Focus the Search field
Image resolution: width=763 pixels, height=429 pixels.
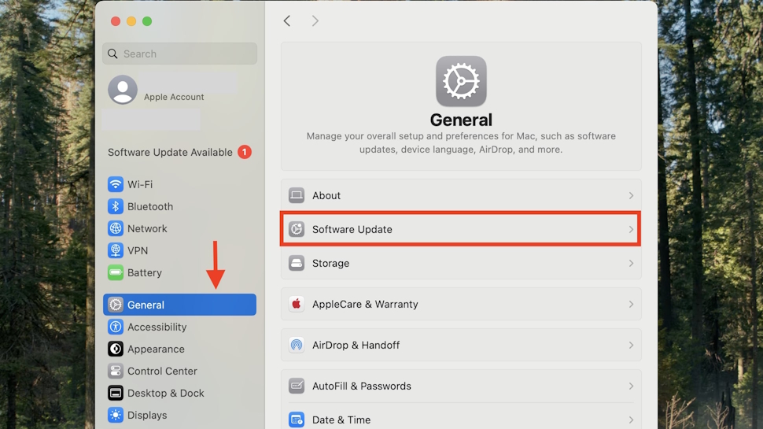(x=179, y=54)
